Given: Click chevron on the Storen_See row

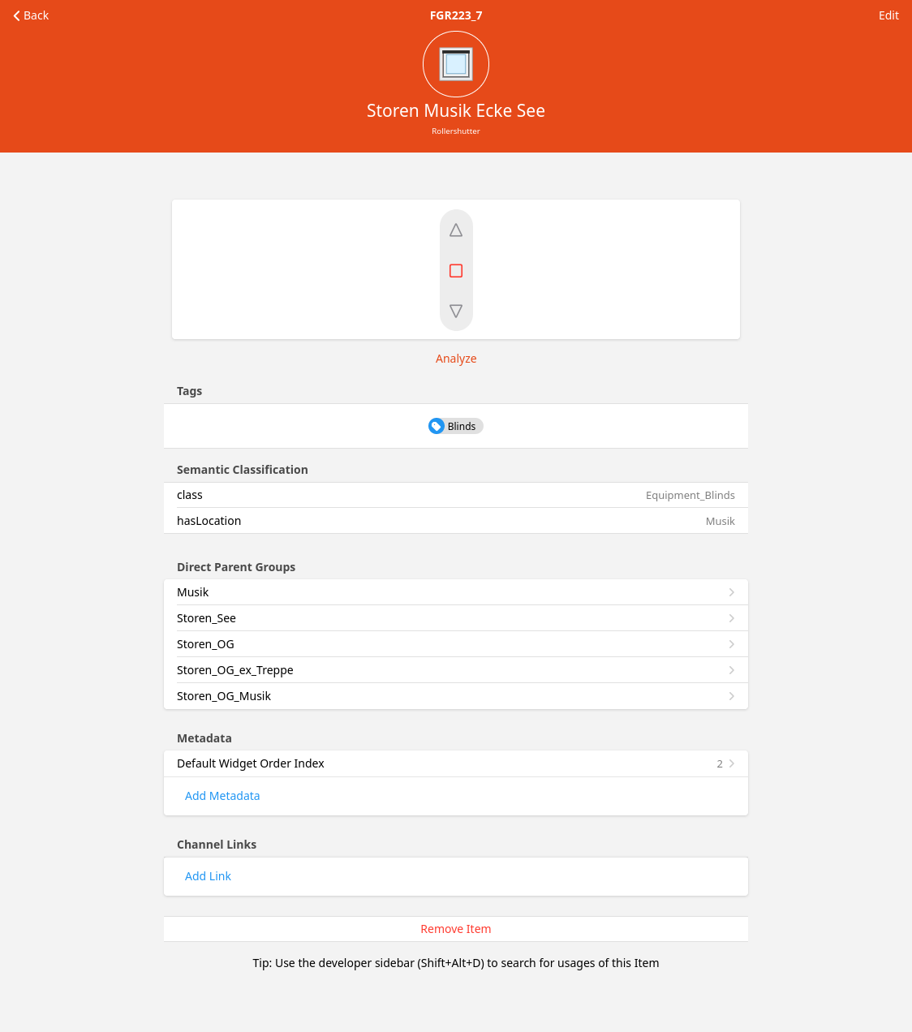Looking at the screenshot, I should point(732,618).
